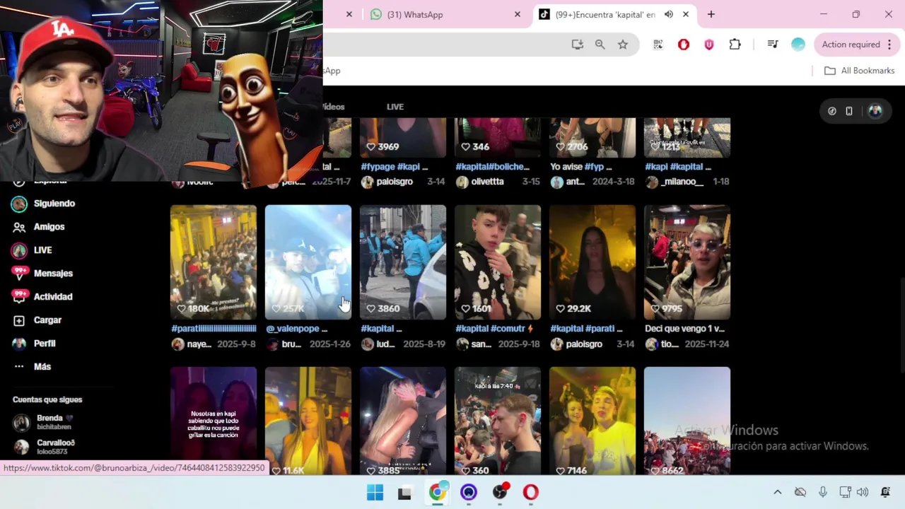Click the @valenpope caption link
This screenshot has height=509, width=905.
click(296, 329)
